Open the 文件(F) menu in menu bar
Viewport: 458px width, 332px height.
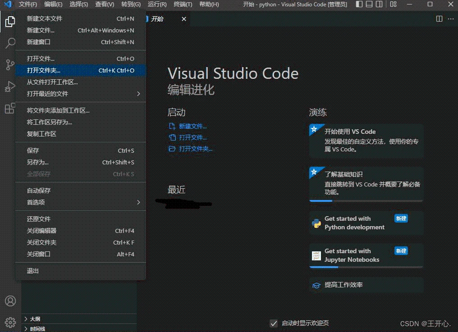click(x=28, y=5)
